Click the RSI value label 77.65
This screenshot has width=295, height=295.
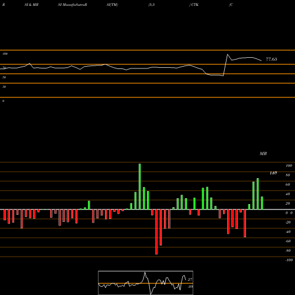click(271, 59)
